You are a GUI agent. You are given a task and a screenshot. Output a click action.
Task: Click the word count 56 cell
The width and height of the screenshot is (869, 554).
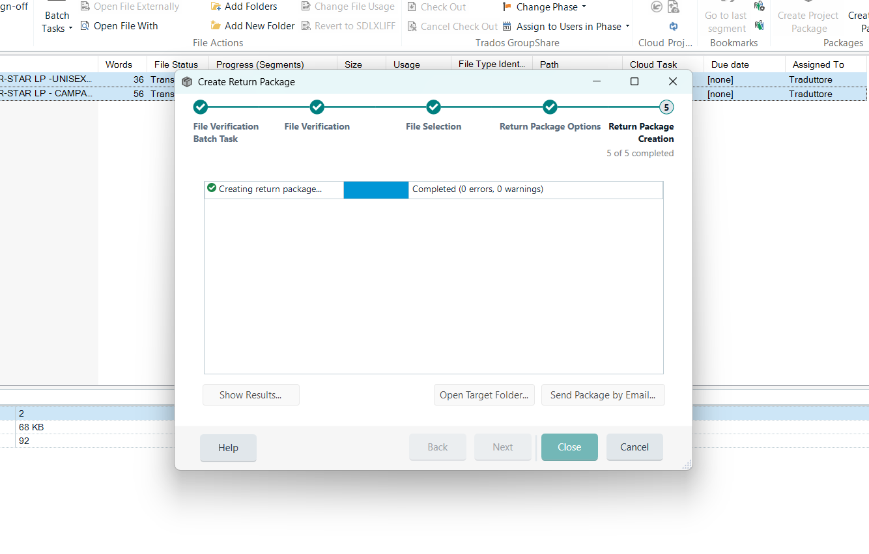pyautogui.click(x=138, y=94)
